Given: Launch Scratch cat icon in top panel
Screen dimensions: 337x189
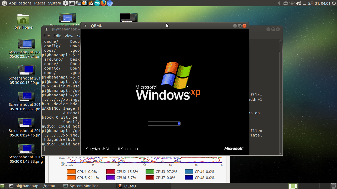Looking at the screenshot, I should click(x=91, y=3).
